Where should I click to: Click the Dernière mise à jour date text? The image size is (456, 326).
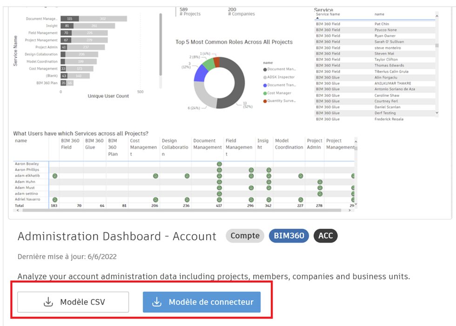pyautogui.click(x=67, y=257)
